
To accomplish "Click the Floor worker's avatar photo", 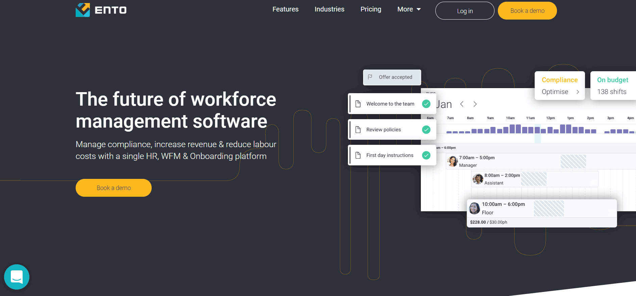I will [475, 208].
